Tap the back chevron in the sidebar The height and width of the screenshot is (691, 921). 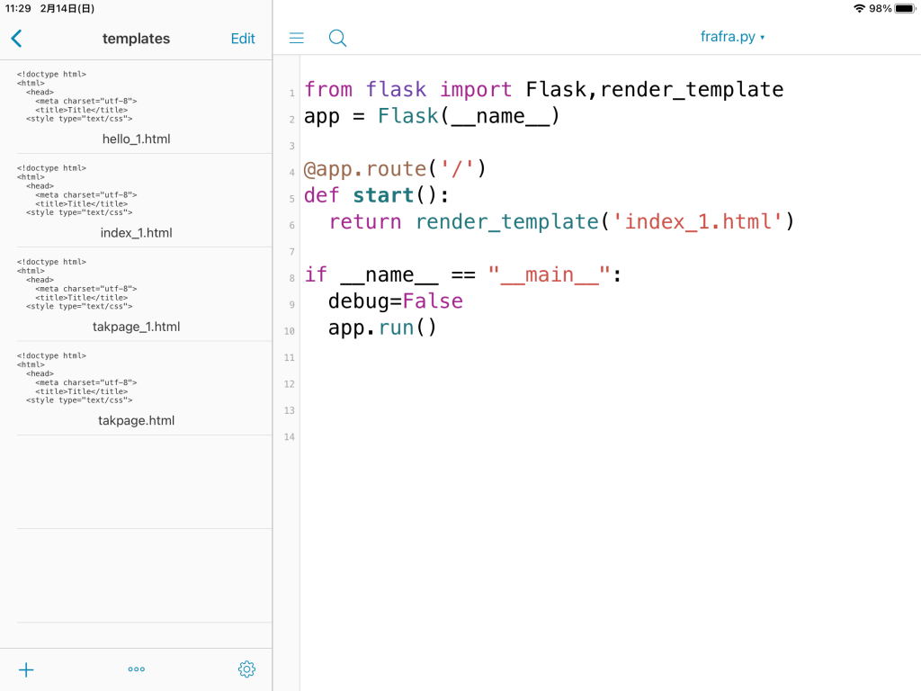pos(16,39)
